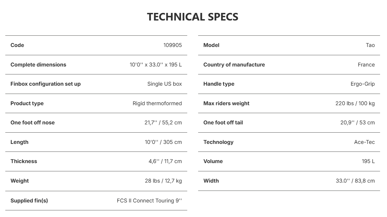Image resolution: width=387 pixels, height=217 pixels.
Task: Click the TECHNICAL SPECS heading
Action: (193, 17)
